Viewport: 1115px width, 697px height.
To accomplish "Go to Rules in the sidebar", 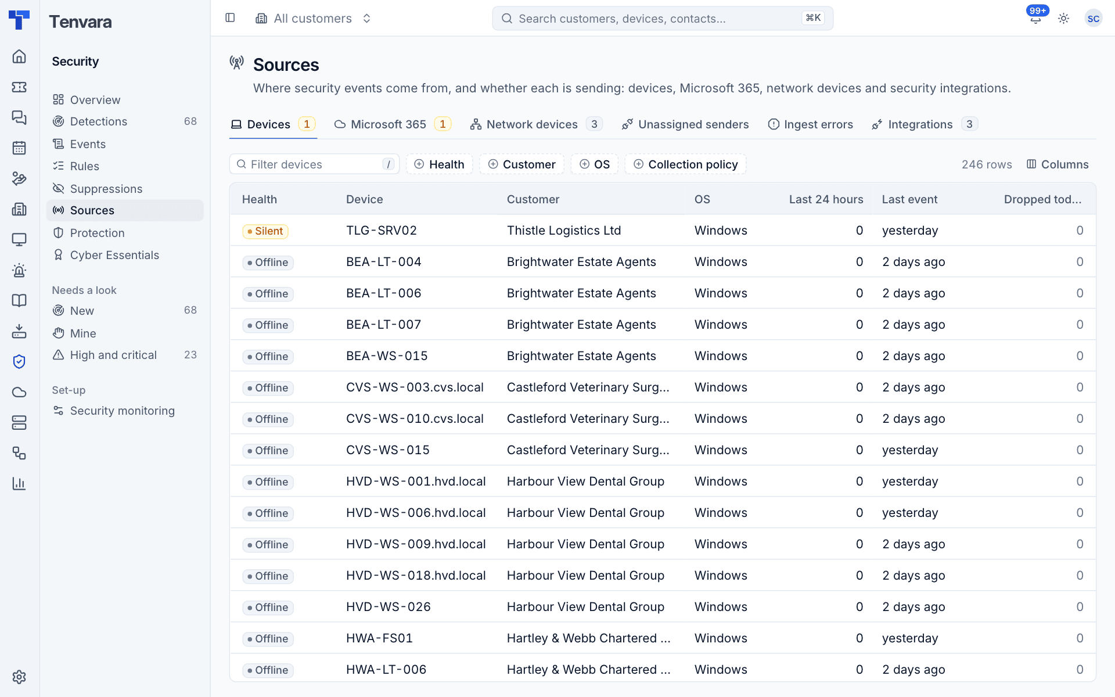I will coord(125,166).
